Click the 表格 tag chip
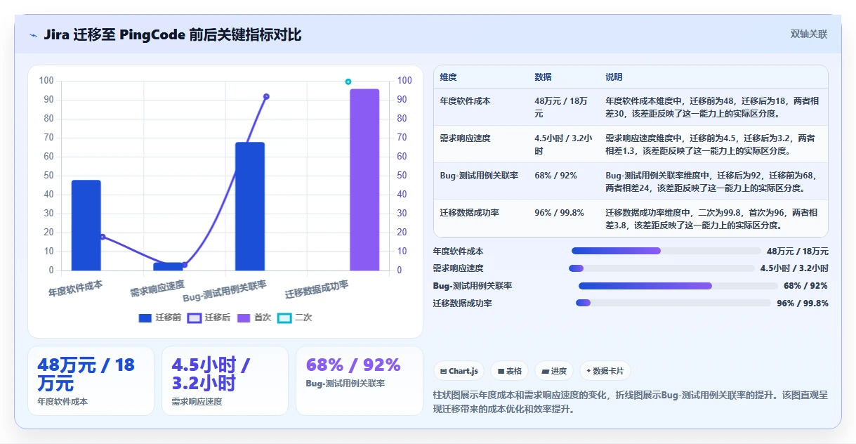 pos(509,371)
